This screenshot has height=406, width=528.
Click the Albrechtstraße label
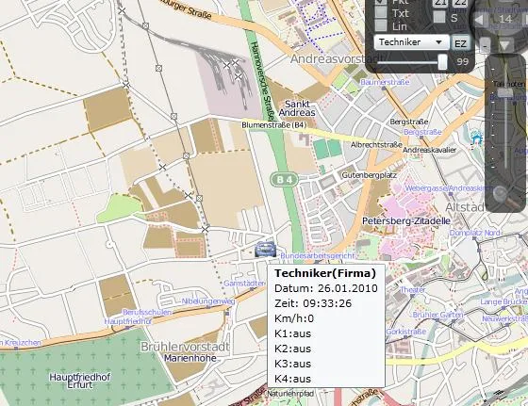[x=376, y=145]
